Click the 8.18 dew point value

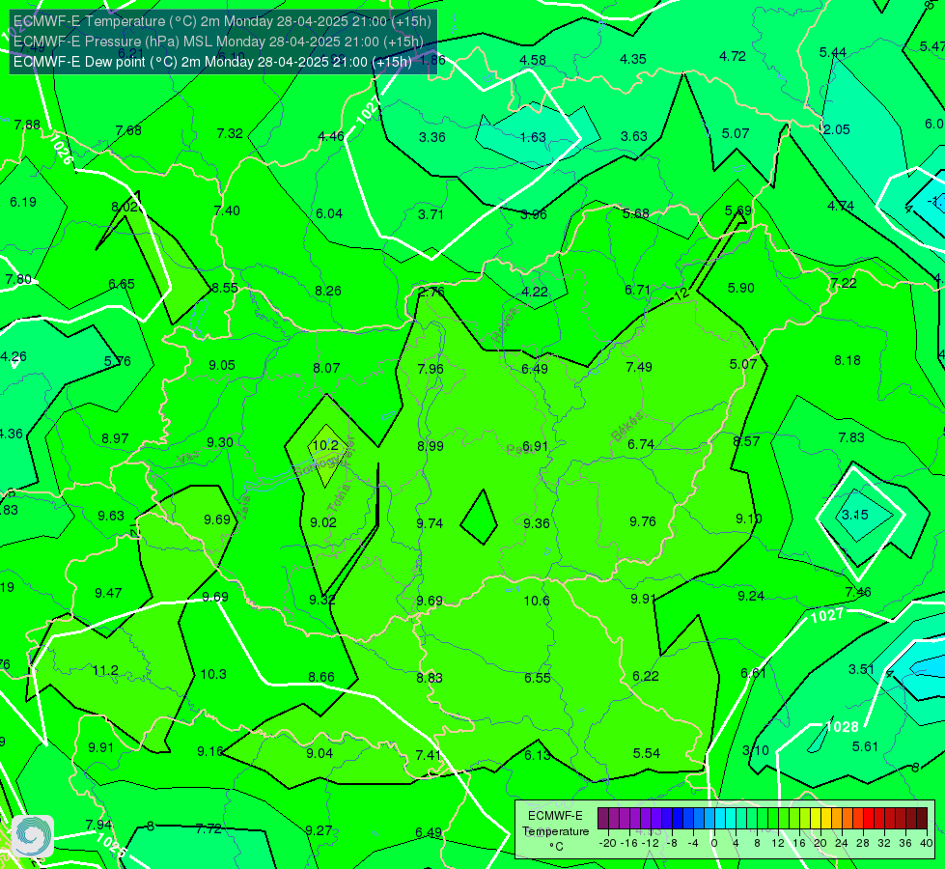[x=848, y=360]
